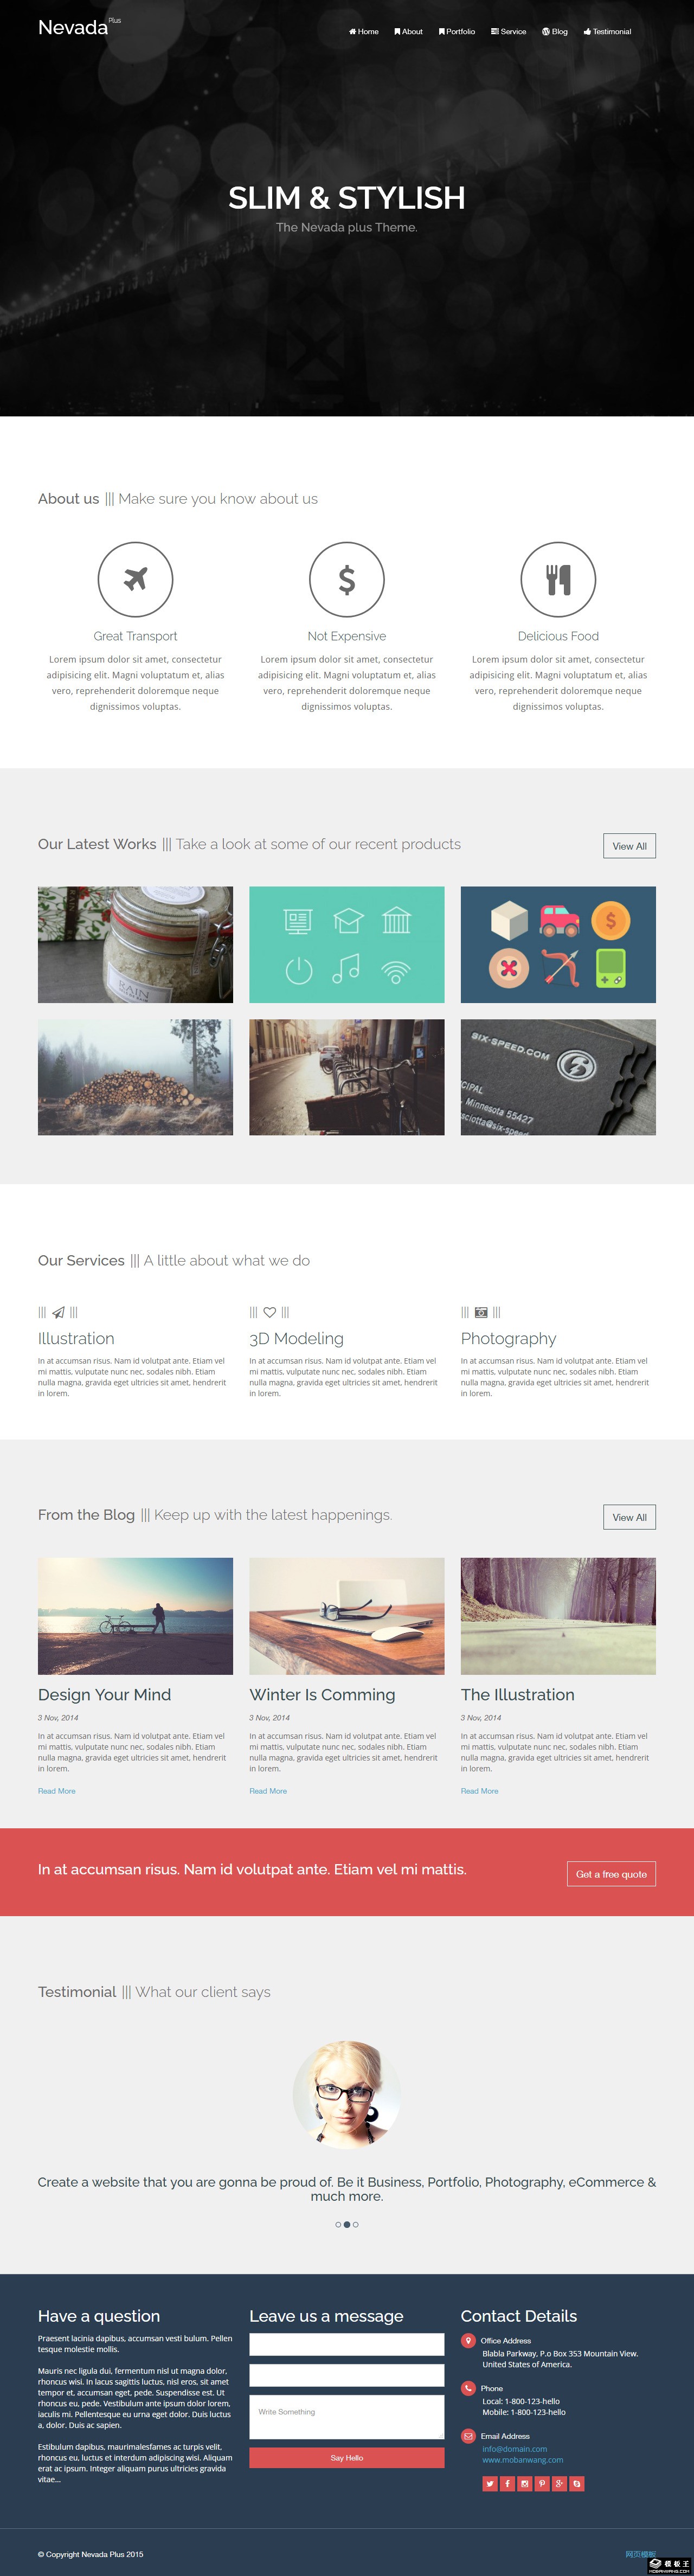Open the Pinterest social icon
The image size is (694, 2576).
pos(542,2483)
